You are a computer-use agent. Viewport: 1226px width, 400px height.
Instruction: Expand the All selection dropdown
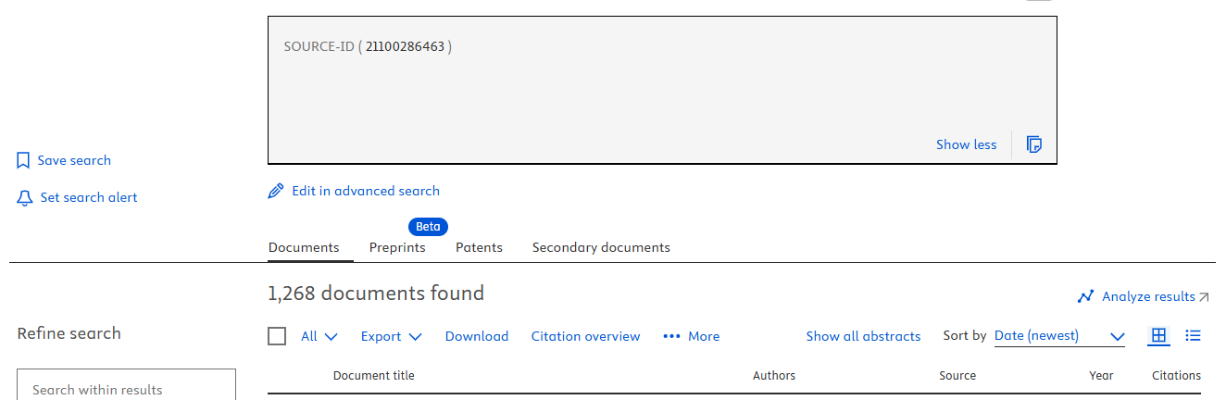[319, 337]
